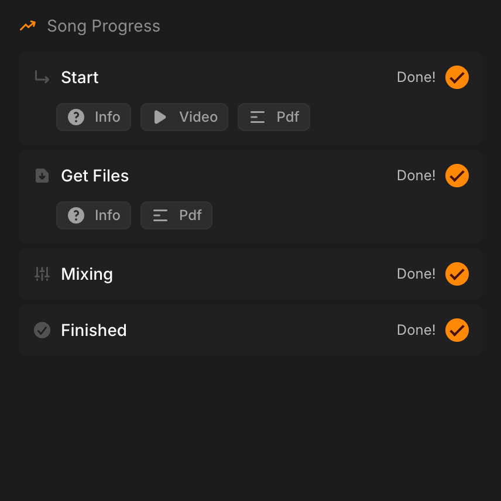Click the question mark icon in the Start row
The width and height of the screenshot is (501, 501).
pyautogui.click(x=76, y=117)
